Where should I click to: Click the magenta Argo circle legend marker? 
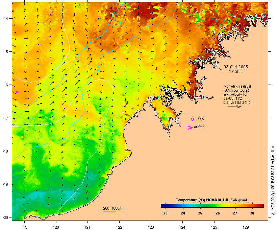[x=193, y=119]
